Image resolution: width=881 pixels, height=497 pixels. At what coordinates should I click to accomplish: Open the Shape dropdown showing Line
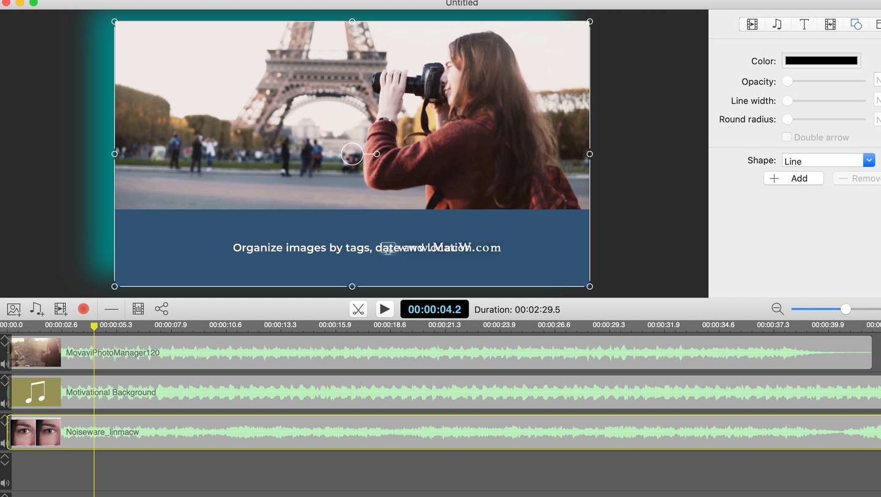pyautogui.click(x=828, y=161)
